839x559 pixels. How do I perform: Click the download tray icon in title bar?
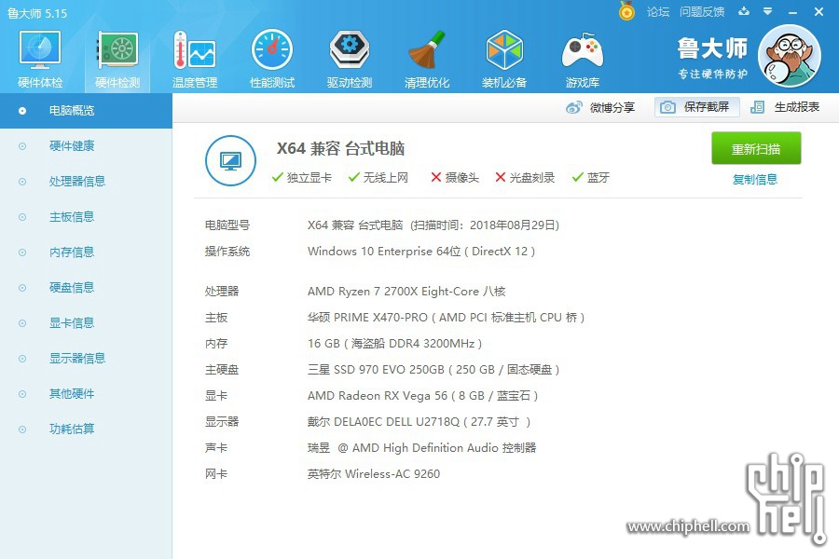(744, 11)
